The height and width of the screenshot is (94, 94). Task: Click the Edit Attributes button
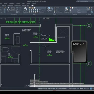pyautogui.click(x=58, y=12)
